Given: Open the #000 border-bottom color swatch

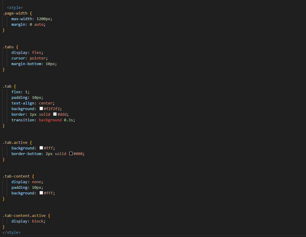Looking at the screenshot, I should click(x=71, y=154).
